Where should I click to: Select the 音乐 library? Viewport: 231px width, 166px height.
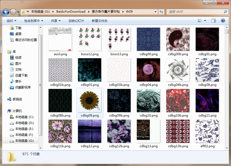[x=18, y=81]
